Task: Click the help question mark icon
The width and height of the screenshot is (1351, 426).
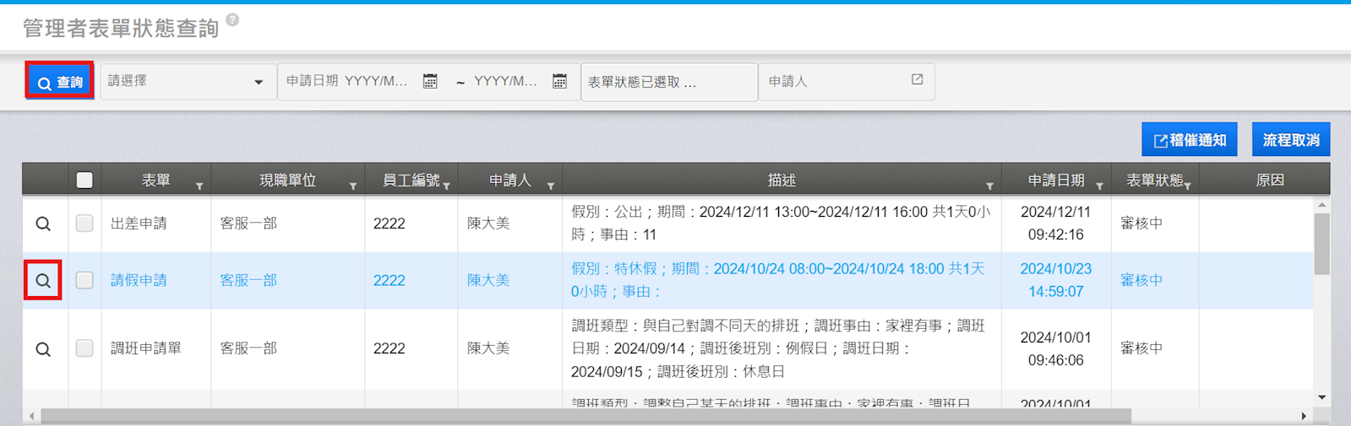Action: 232,20
